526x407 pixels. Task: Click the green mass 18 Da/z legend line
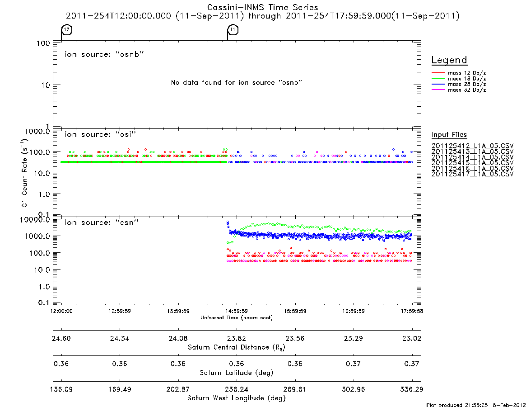point(438,78)
